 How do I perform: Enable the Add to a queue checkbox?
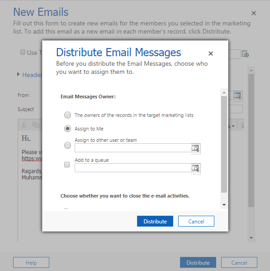pos(67,165)
